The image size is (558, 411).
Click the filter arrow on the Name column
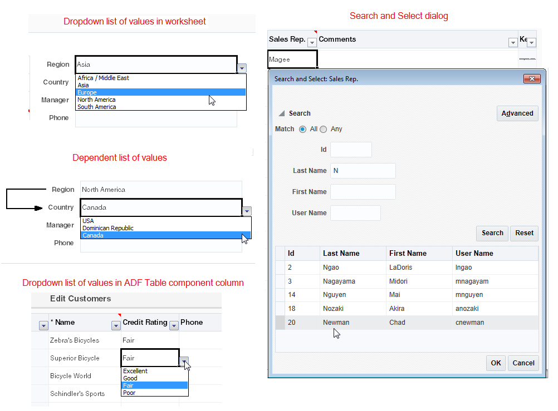pyautogui.click(x=116, y=325)
